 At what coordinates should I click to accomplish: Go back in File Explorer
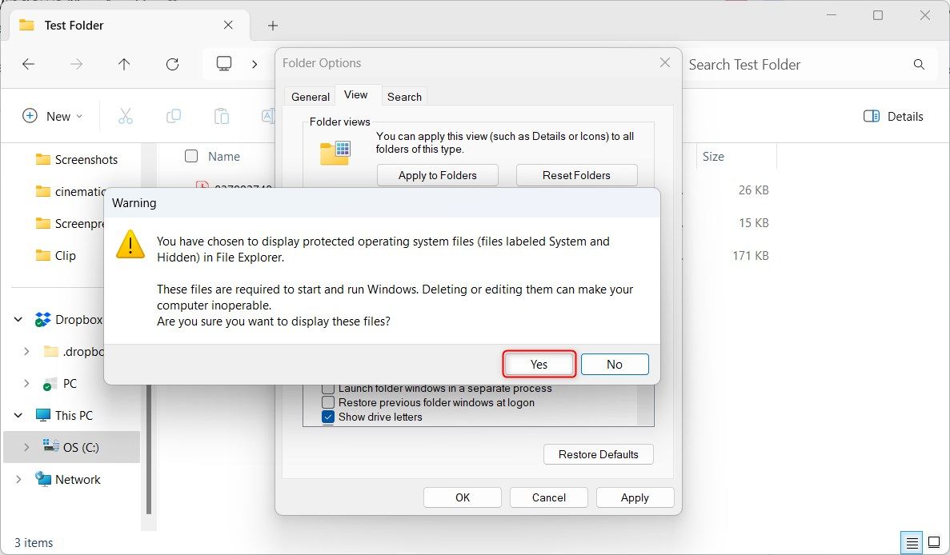tap(29, 64)
